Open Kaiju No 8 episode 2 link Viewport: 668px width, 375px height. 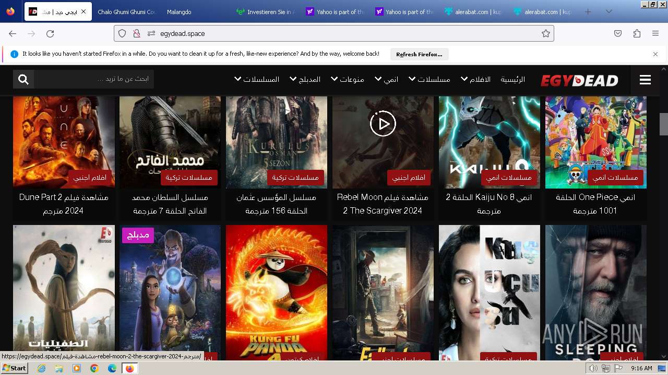[490, 204]
